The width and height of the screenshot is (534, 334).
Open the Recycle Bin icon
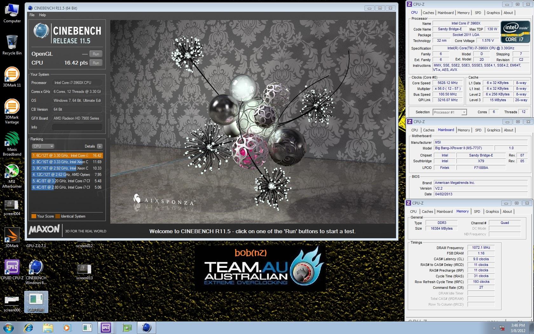[12, 45]
